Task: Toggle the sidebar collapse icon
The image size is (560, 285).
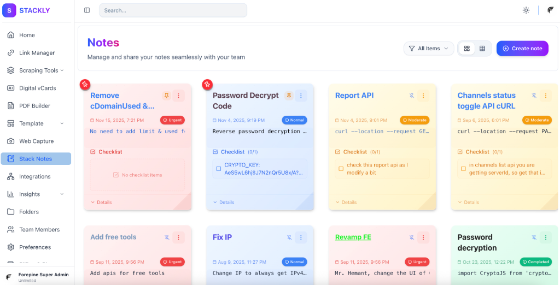Action: click(87, 10)
